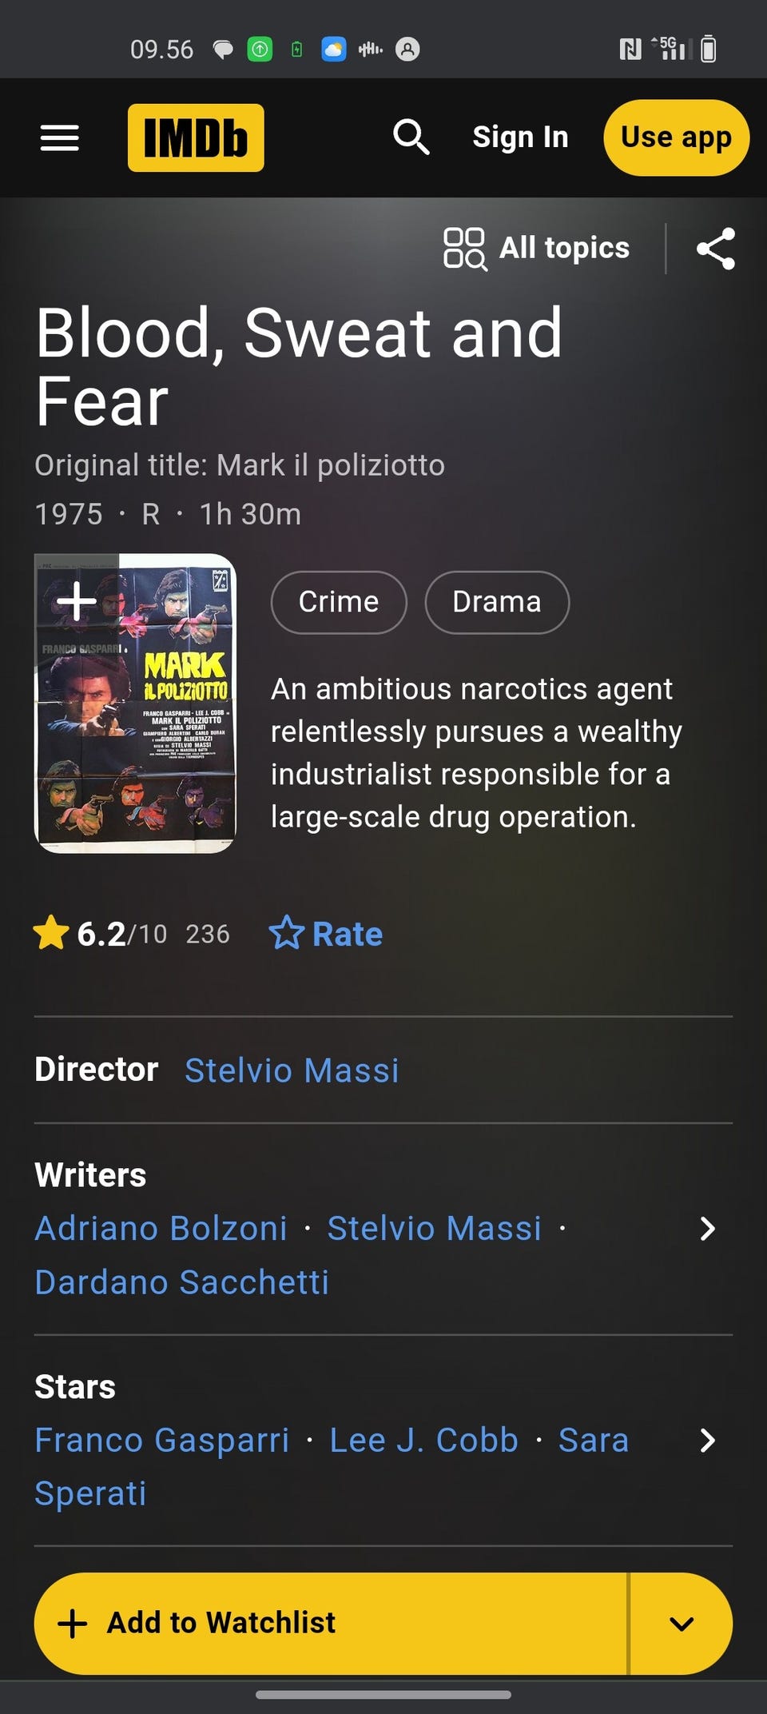Open writer Dardano Sacchetti's page
Screen dimensions: 767x1714
[182, 1282]
